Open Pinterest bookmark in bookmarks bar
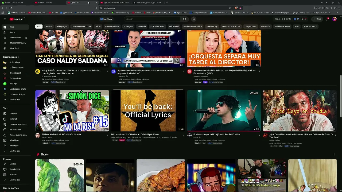 (x=137, y=13)
